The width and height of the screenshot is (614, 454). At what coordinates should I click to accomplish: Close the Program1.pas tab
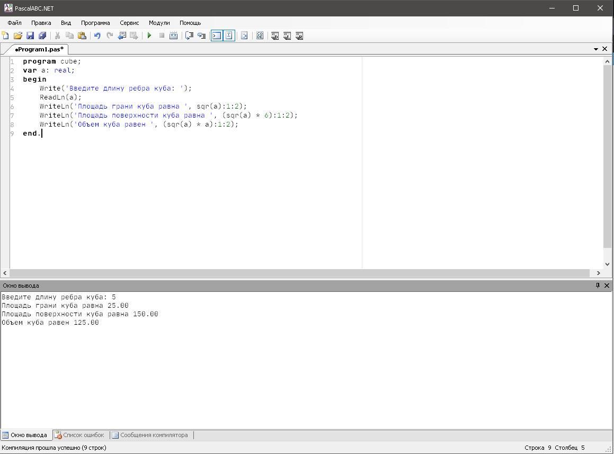point(605,49)
